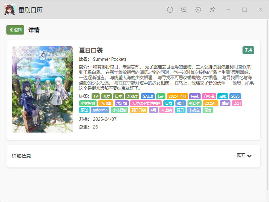Click the 奇幻 tag

(237, 103)
